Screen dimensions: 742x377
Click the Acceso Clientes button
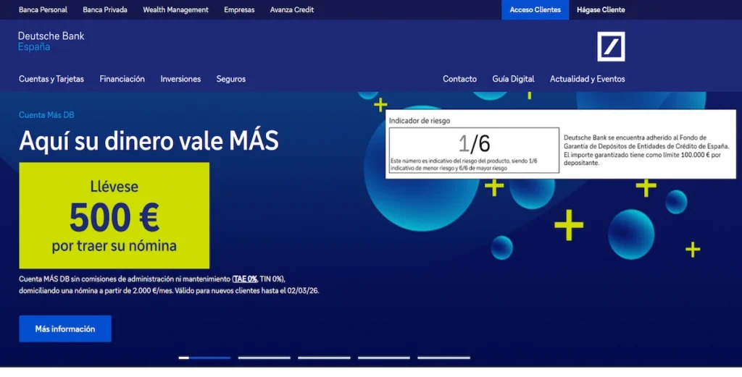[x=535, y=9]
